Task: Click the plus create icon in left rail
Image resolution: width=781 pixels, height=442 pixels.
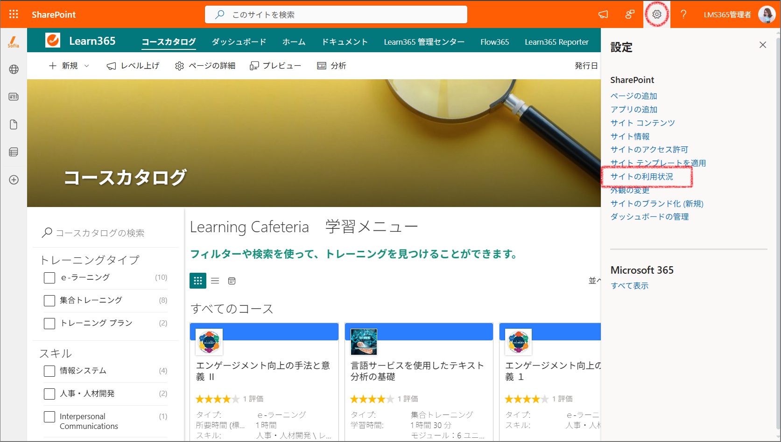Action: click(14, 180)
